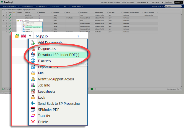Click the Lock padlock icon

coord(33,98)
